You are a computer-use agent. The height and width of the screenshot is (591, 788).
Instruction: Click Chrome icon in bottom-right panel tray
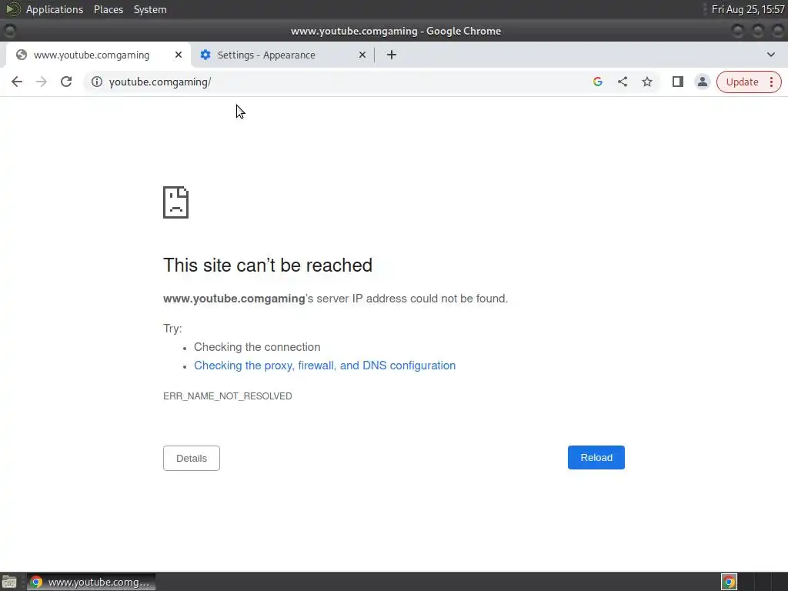click(729, 582)
